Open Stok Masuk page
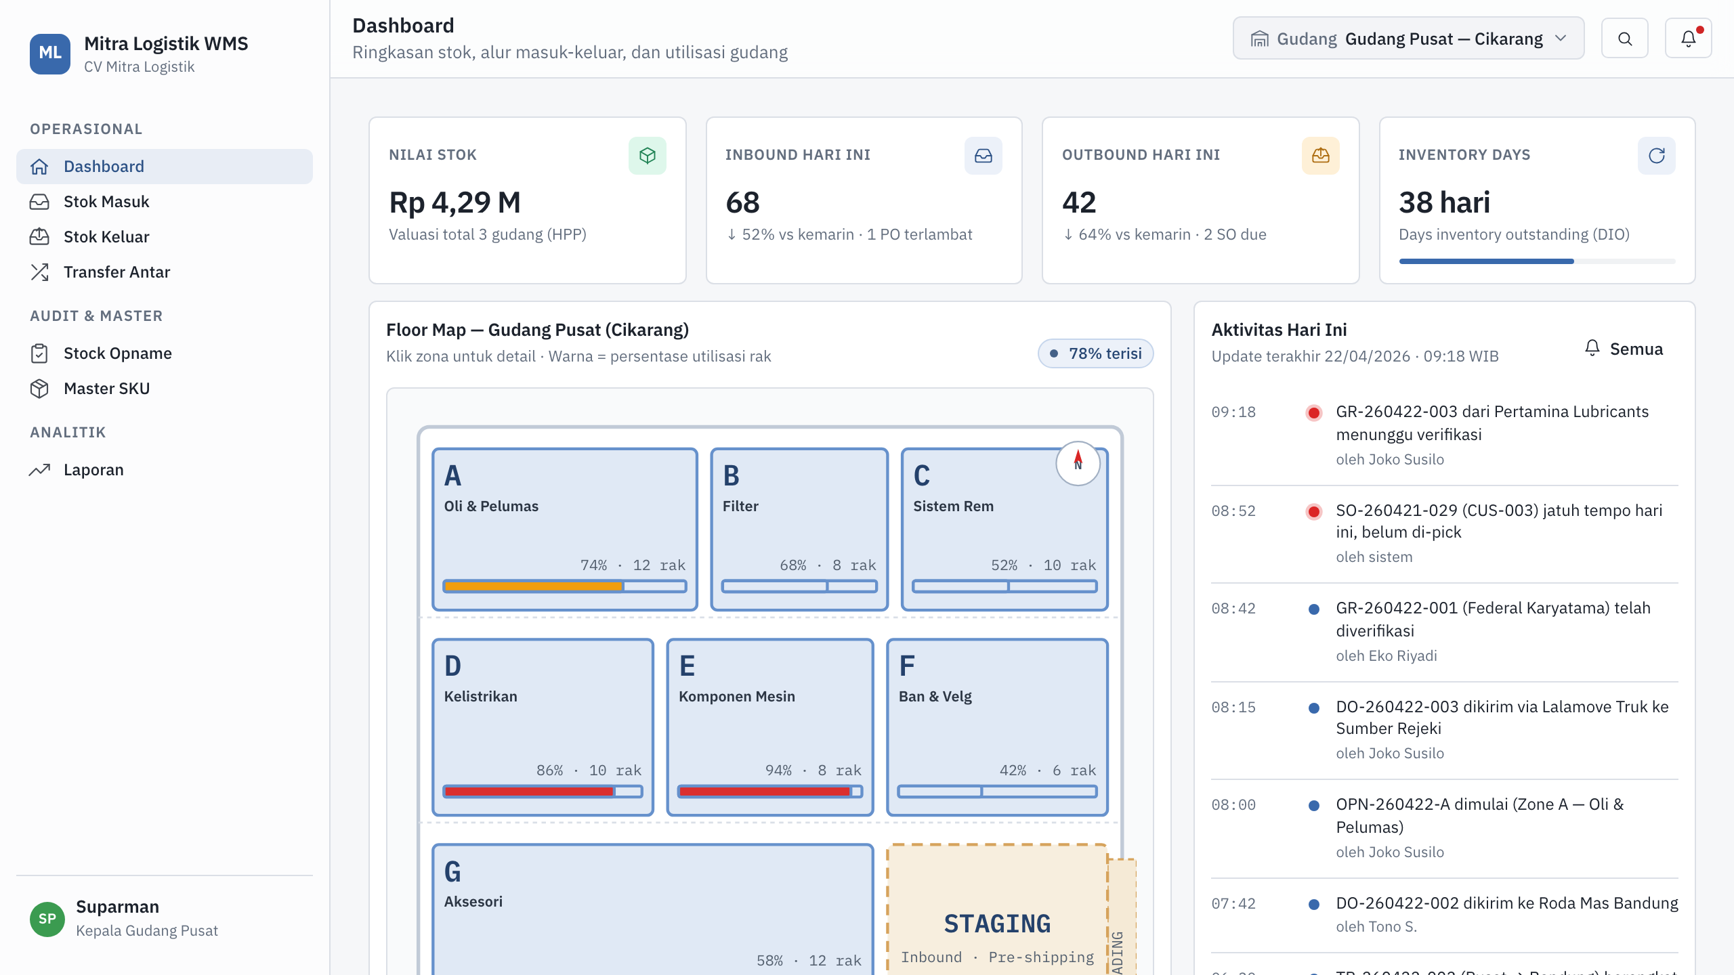This screenshot has width=1734, height=975. 165,202
